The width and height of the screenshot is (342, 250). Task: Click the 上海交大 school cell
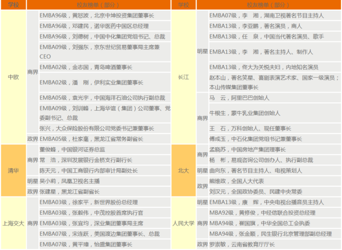[13, 223]
